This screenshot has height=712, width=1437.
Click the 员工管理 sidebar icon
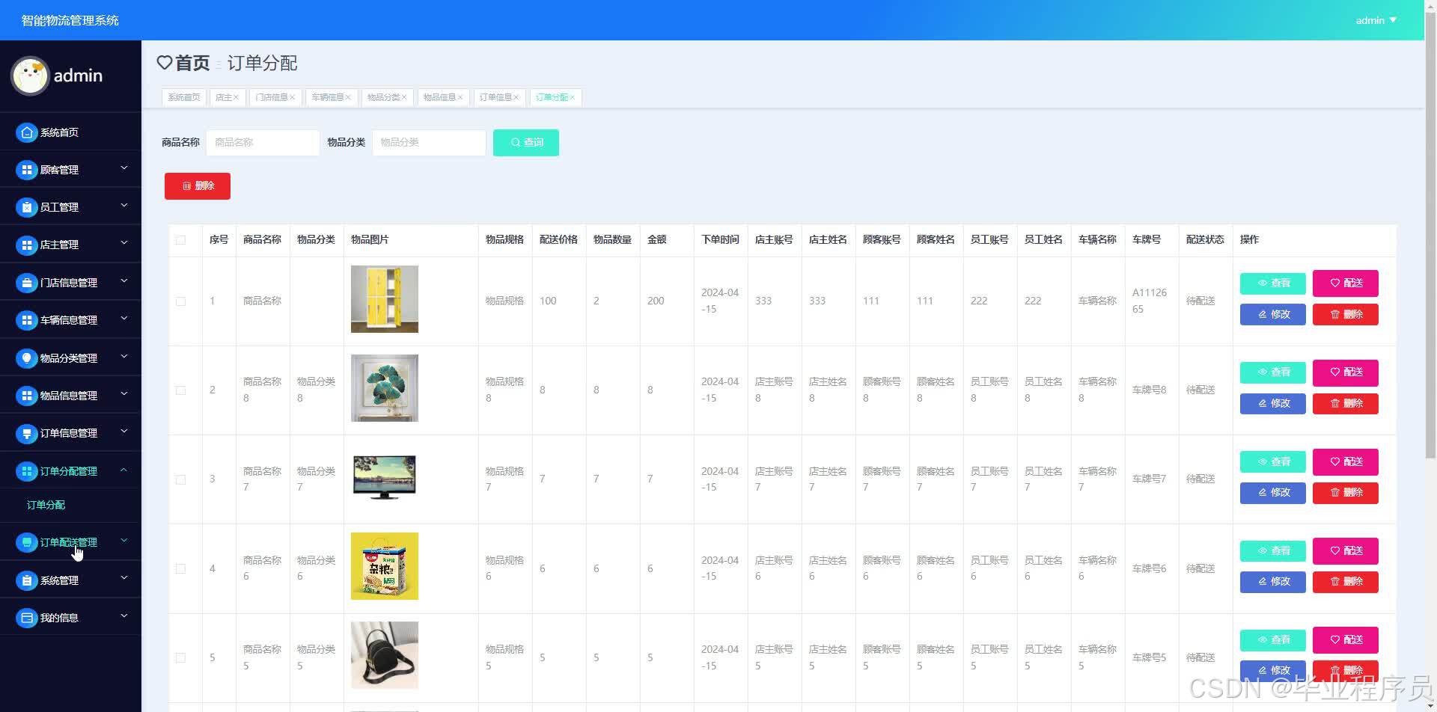click(26, 207)
